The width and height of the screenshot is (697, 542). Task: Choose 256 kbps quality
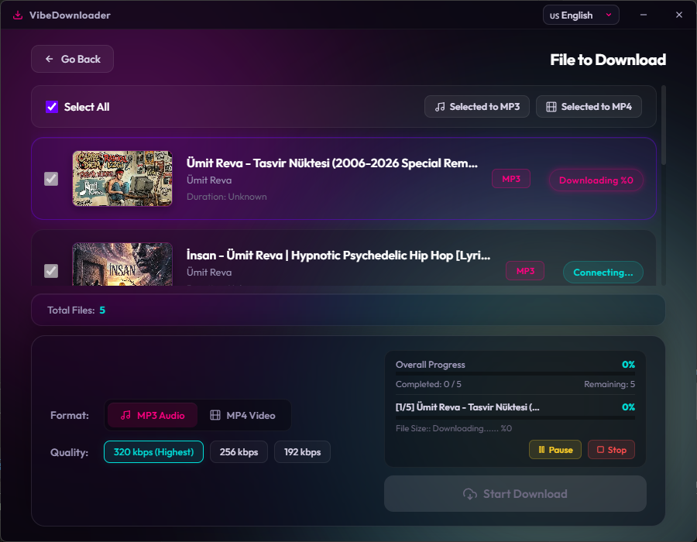coord(239,452)
